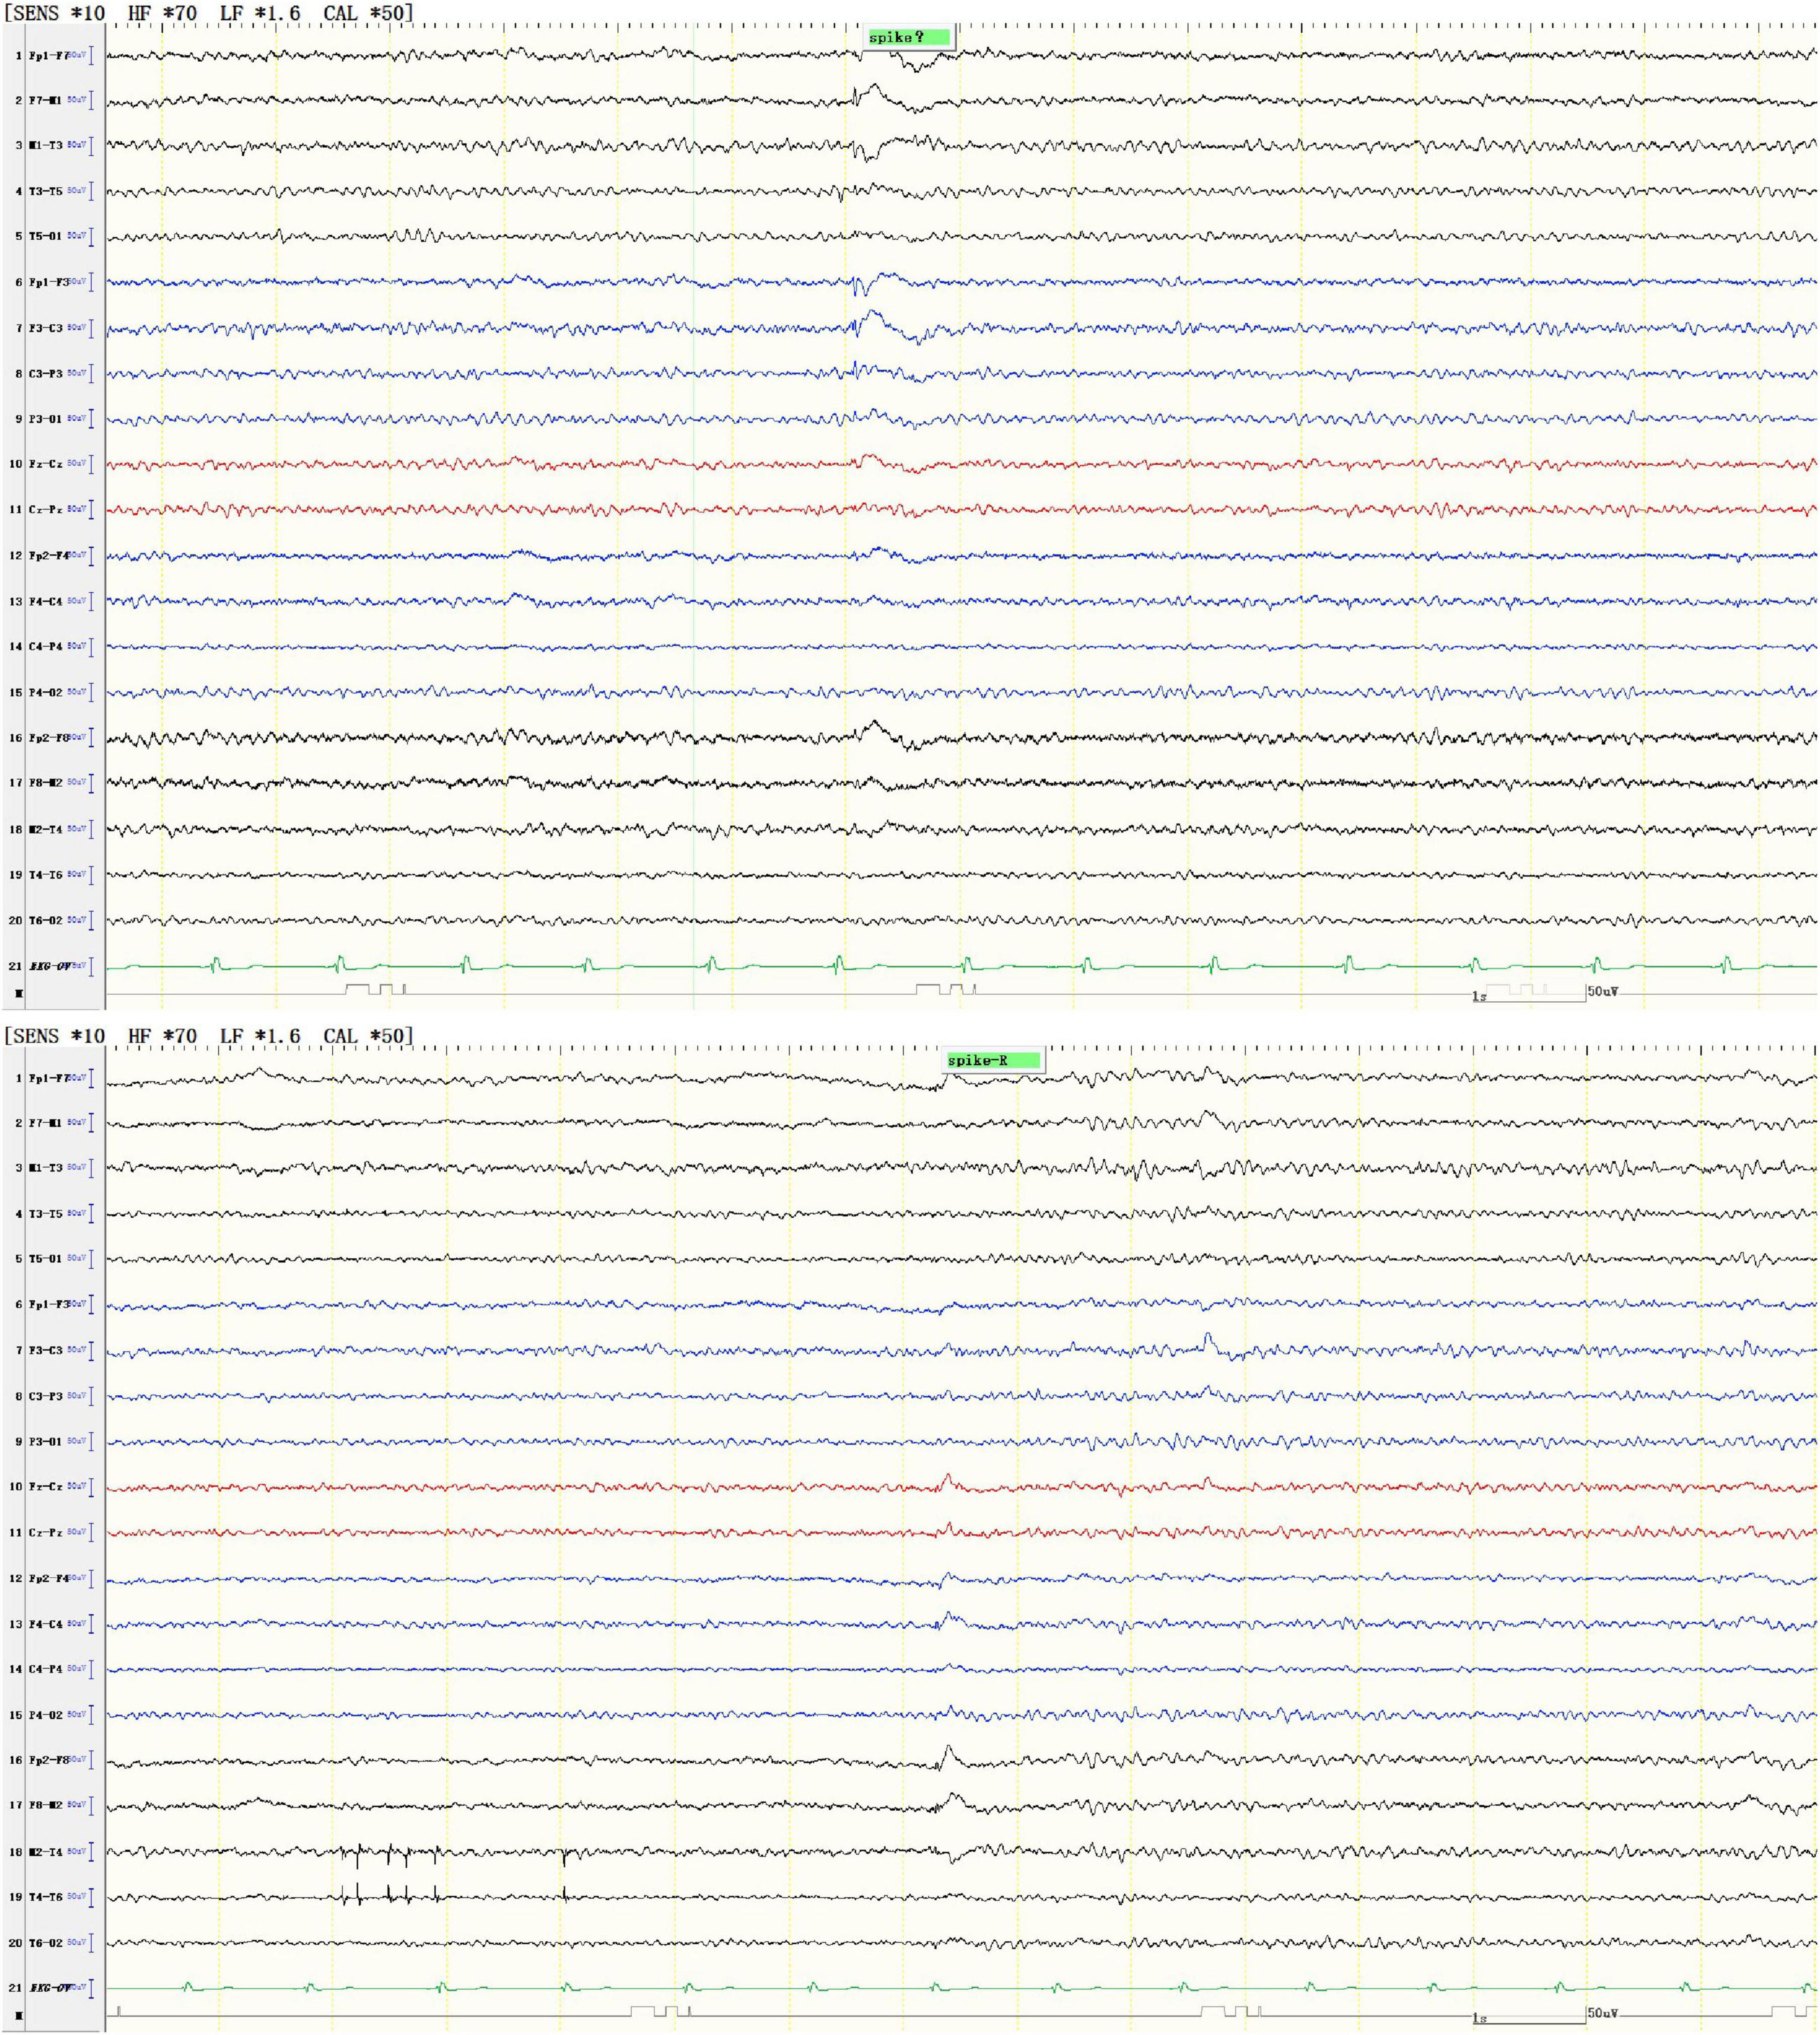Click the 50uV scale bar beside lower Fp2-F8

point(91,1760)
